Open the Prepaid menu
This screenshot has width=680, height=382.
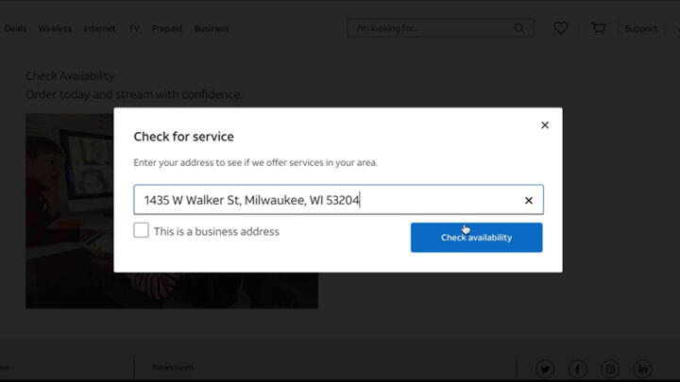click(x=166, y=28)
